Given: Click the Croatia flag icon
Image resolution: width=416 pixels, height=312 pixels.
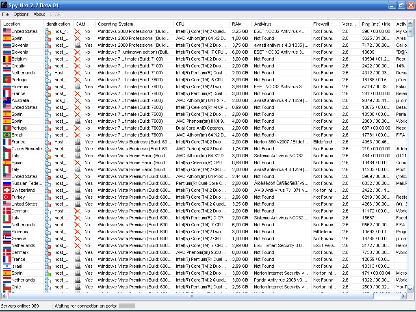Looking at the screenshot, I should click(x=7, y=66).
